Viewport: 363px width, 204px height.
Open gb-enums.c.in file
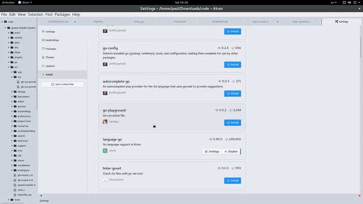click(x=25, y=175)
